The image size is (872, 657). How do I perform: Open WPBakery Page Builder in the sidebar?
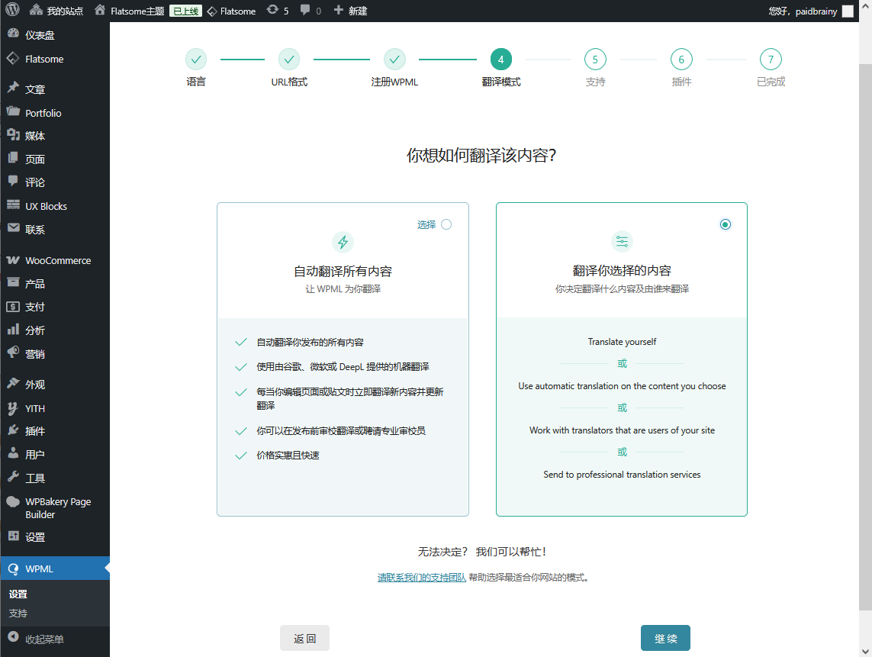tap(55, 508)
